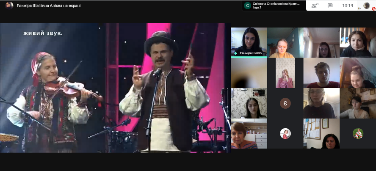Select tile of girl before floral wallpaper
This screenshot has height=171, width=376.
tap(249, 103)
